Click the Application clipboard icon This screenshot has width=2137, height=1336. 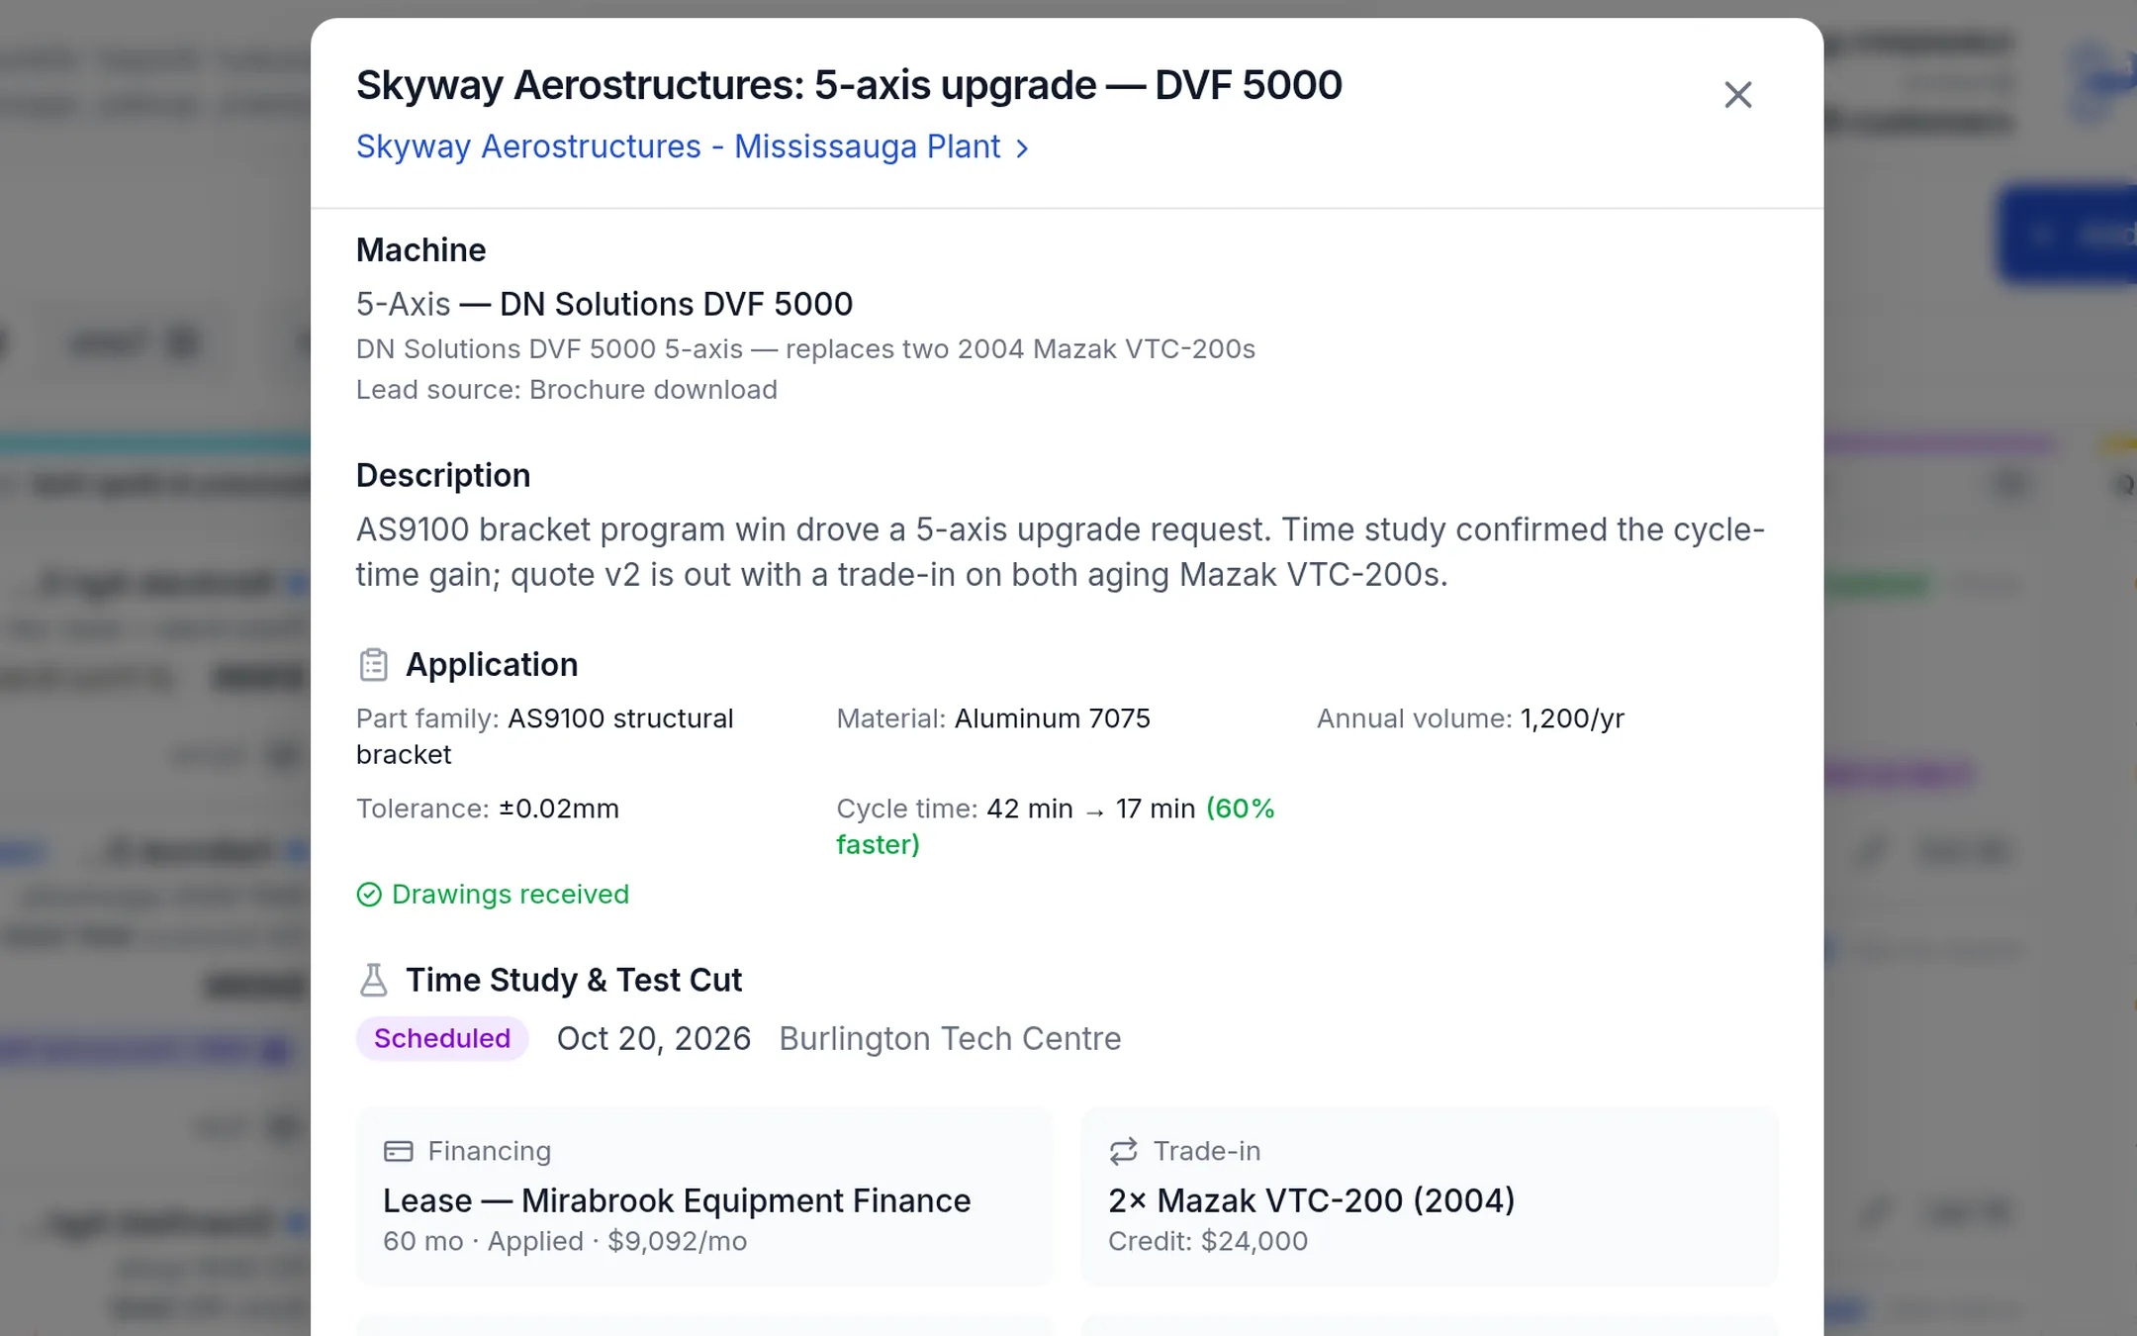click(x=373, y=665)
